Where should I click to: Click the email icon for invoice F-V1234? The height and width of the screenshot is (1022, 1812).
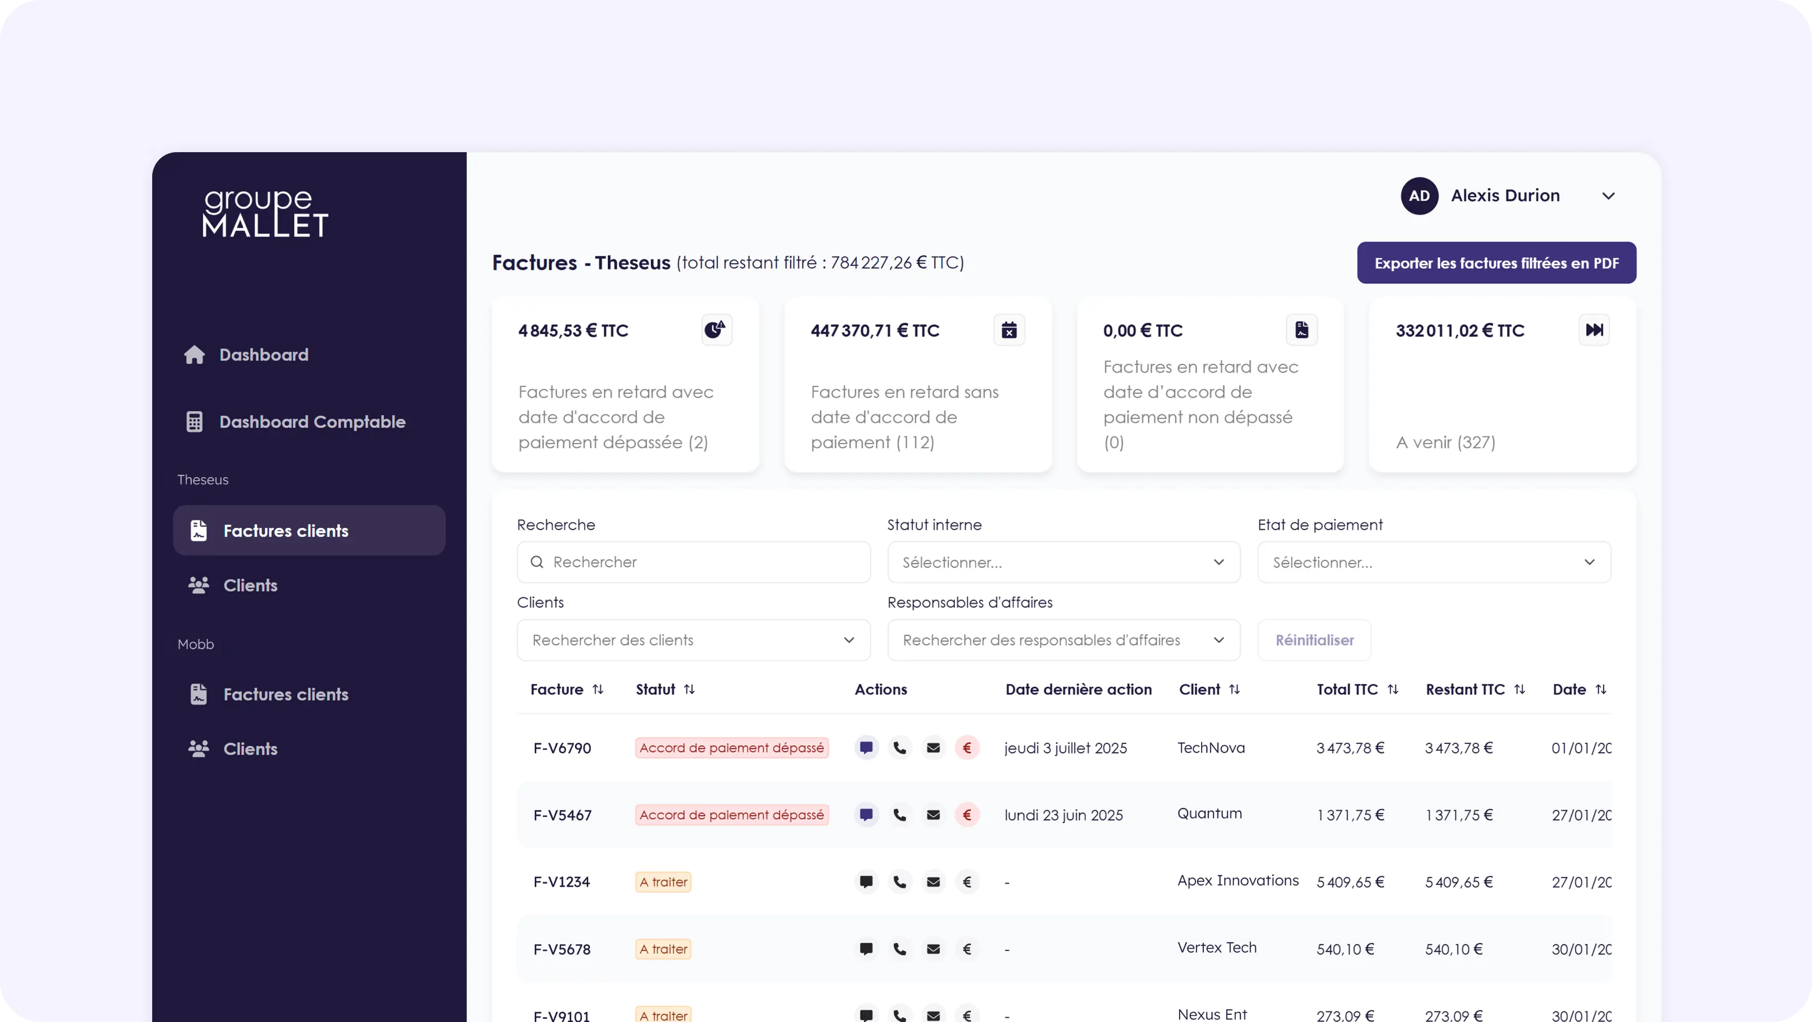(x=933, y=882)
